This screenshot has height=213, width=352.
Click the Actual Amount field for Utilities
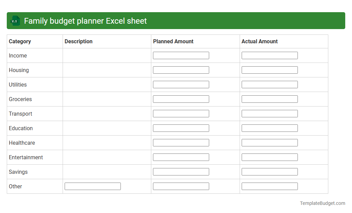269,84
